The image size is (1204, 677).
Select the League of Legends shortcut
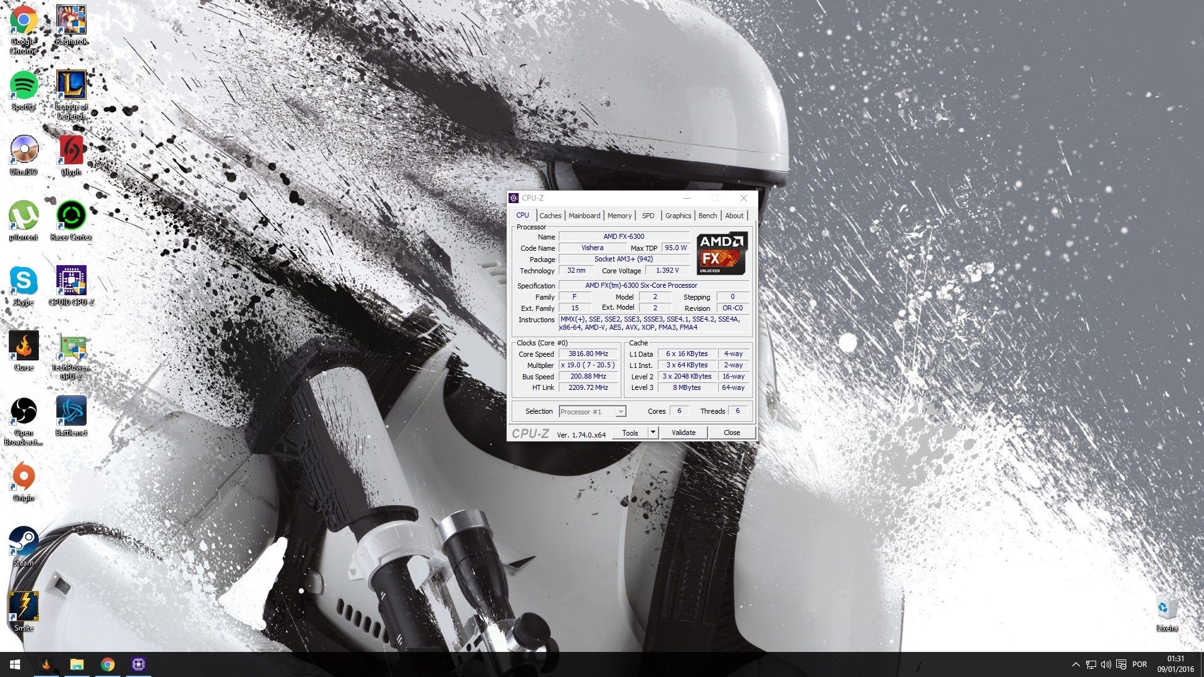coord(71,94)
